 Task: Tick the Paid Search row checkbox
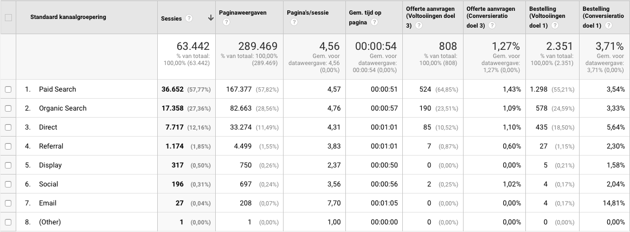[8, 89]
